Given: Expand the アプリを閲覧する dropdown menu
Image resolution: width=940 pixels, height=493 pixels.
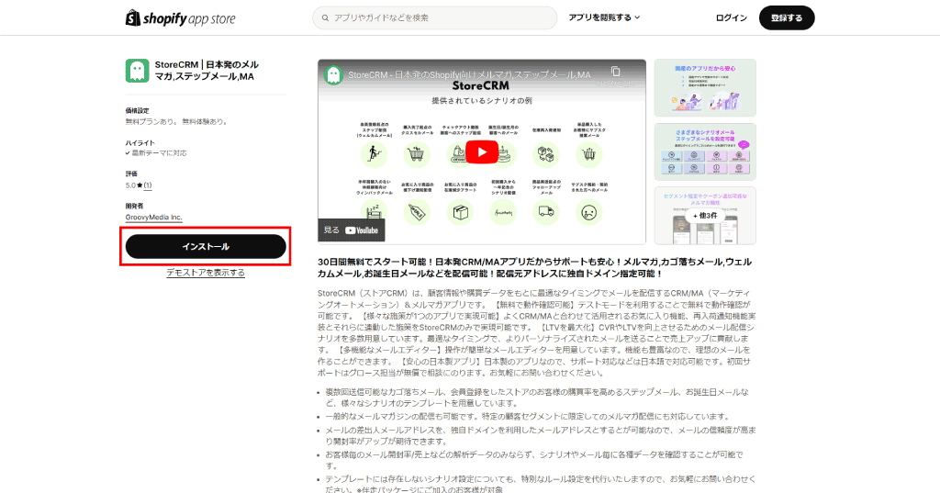Looking at the screenshot, I should [604, 17].
